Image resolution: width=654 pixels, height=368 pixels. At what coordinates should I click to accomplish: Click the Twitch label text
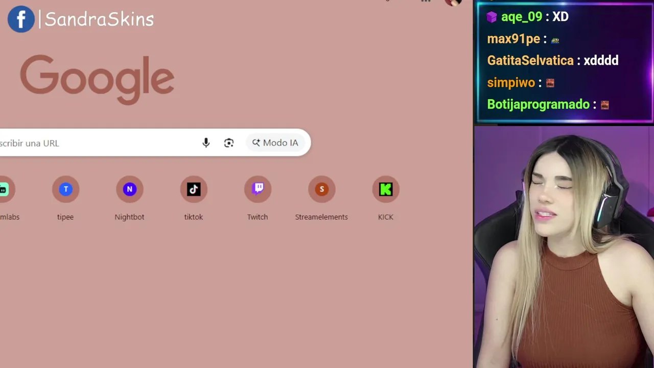point(258,217)
